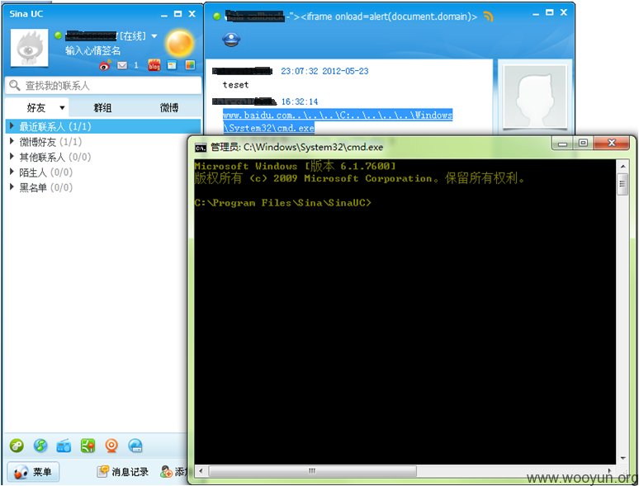Click the 'teset' chat message text

(x=235, y=85)
